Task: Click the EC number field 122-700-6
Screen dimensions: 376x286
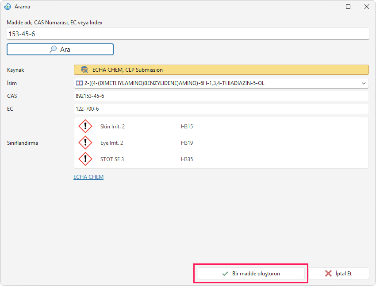Action: point(221,109)
